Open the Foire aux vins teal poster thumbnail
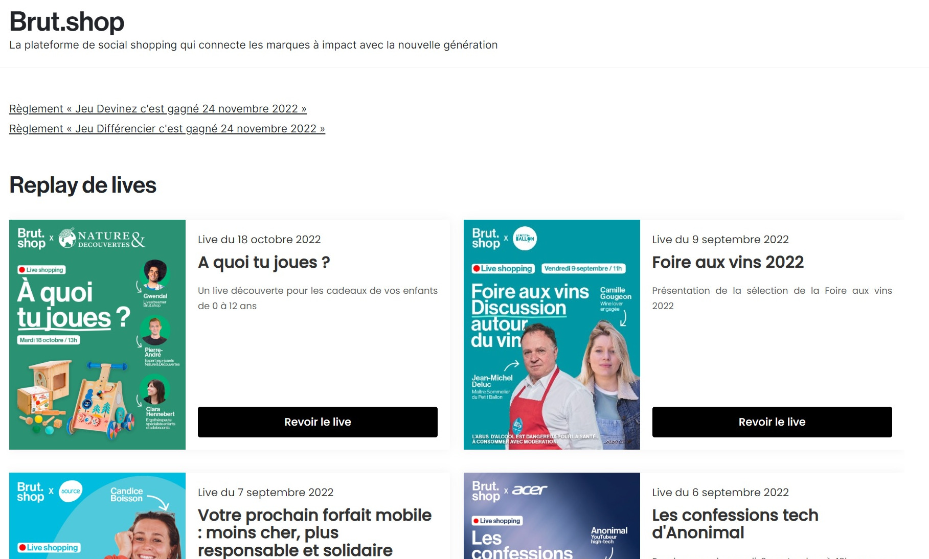 click(x=552, y=335)
